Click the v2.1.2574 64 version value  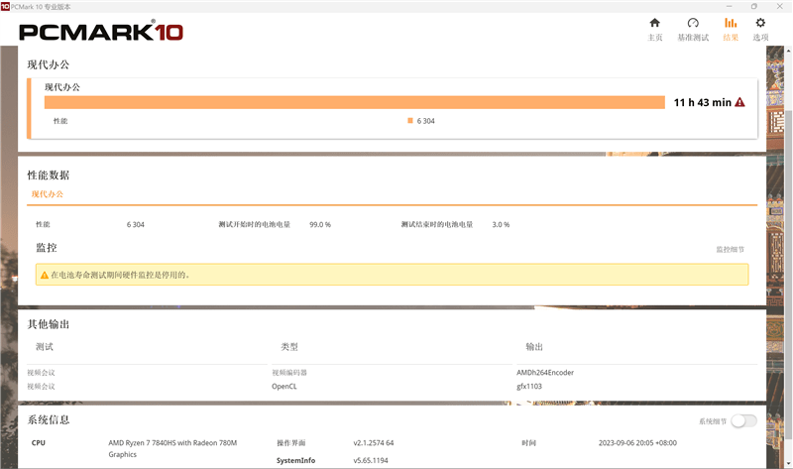click(x=374, y=442)
